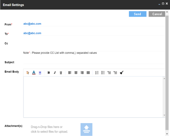The height and width of the screenshot is (136, 170).
Task: Justify the email body text
Action: tap(88, 72)
